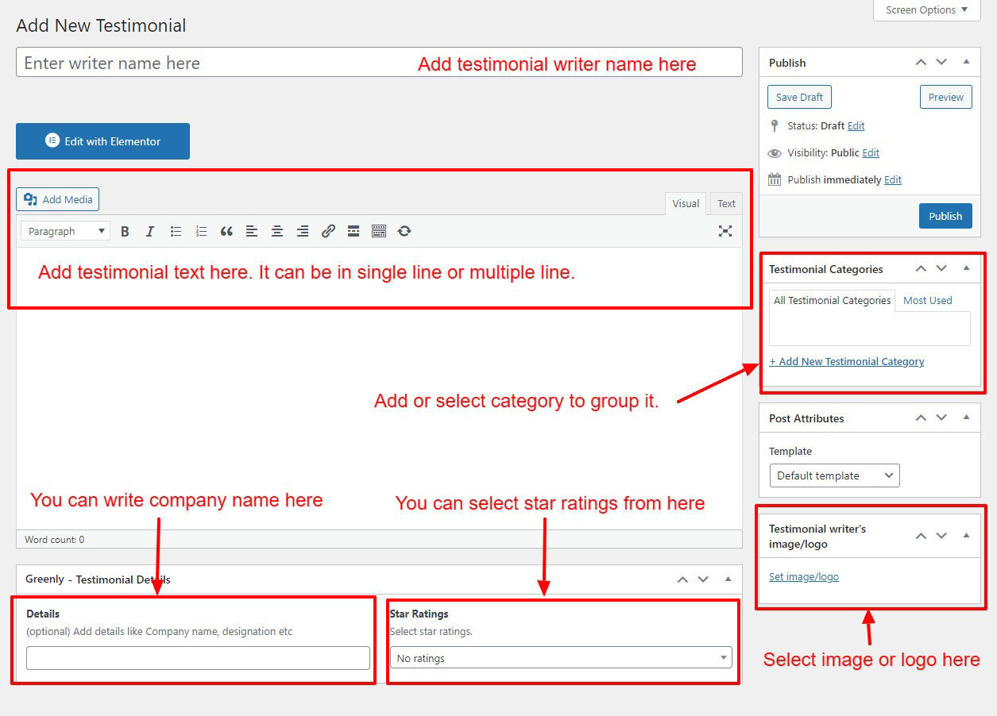Viewport: 997px width, 716px height.
Task: Click the Add New Testimonial Category link
Action: tap(846, 361)
